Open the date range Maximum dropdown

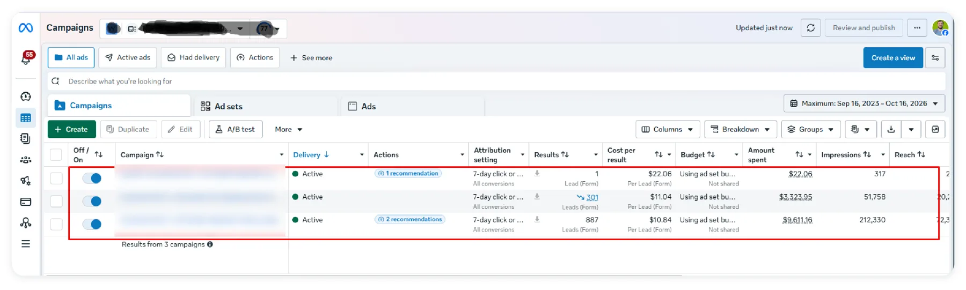[864, 103]
